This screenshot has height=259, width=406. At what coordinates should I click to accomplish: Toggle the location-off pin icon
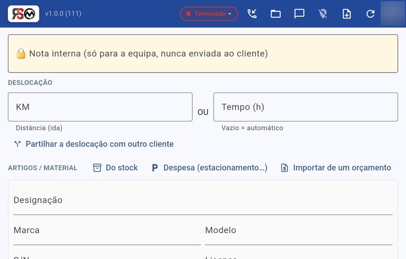click(x=323, y=14)
